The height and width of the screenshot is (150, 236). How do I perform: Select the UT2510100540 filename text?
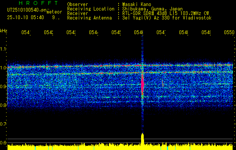pos(27,10)
